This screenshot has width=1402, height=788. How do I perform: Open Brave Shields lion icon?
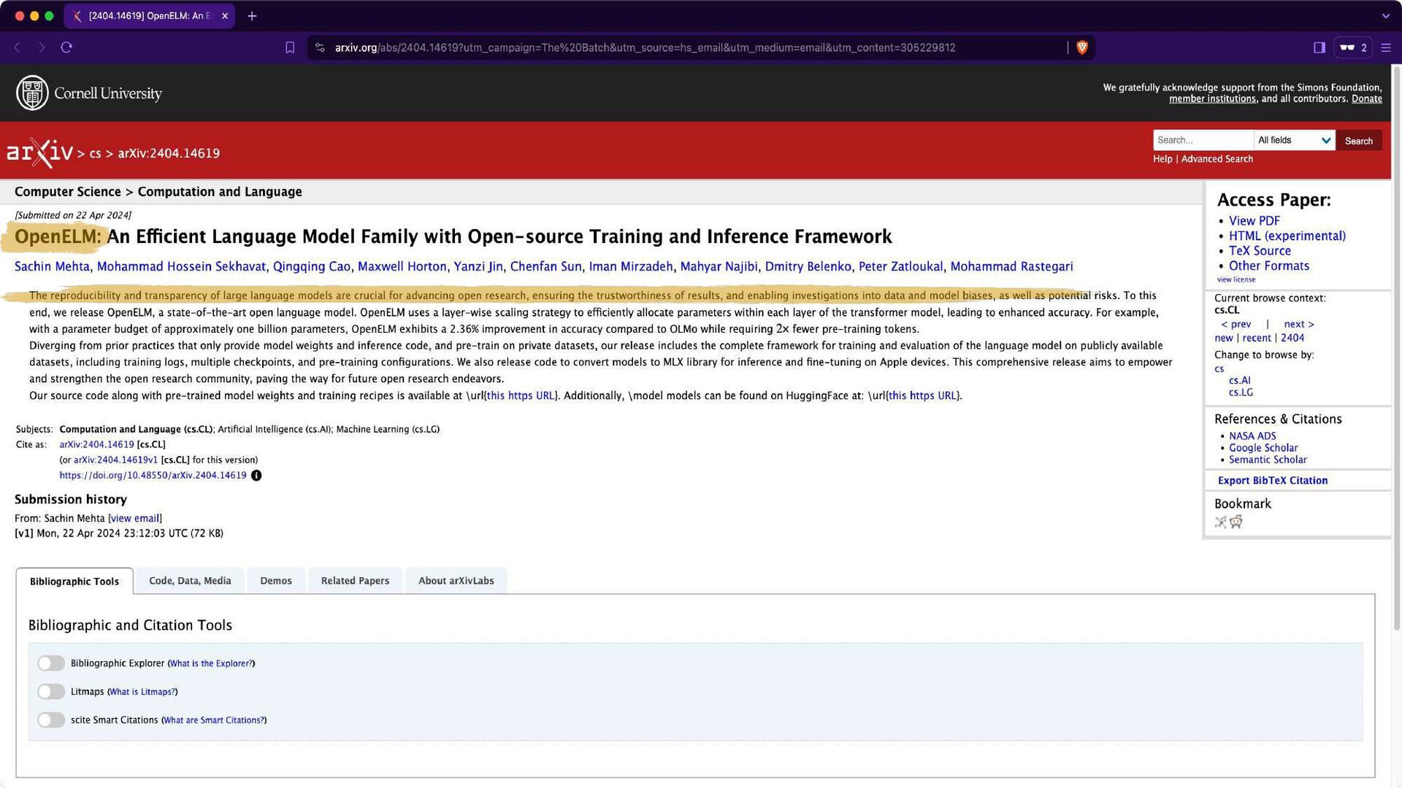tap(1082, 47)
